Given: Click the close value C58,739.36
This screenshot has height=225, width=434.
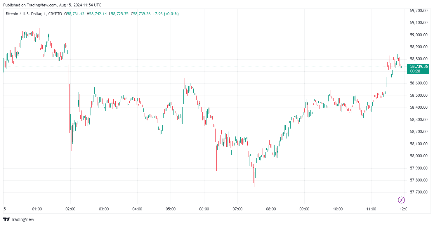Looking at the screenshot, I should (x=140, y=14).
